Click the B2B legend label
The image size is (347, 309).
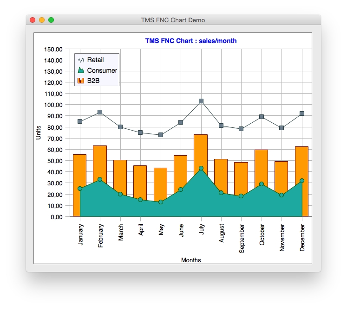point(93,81)
